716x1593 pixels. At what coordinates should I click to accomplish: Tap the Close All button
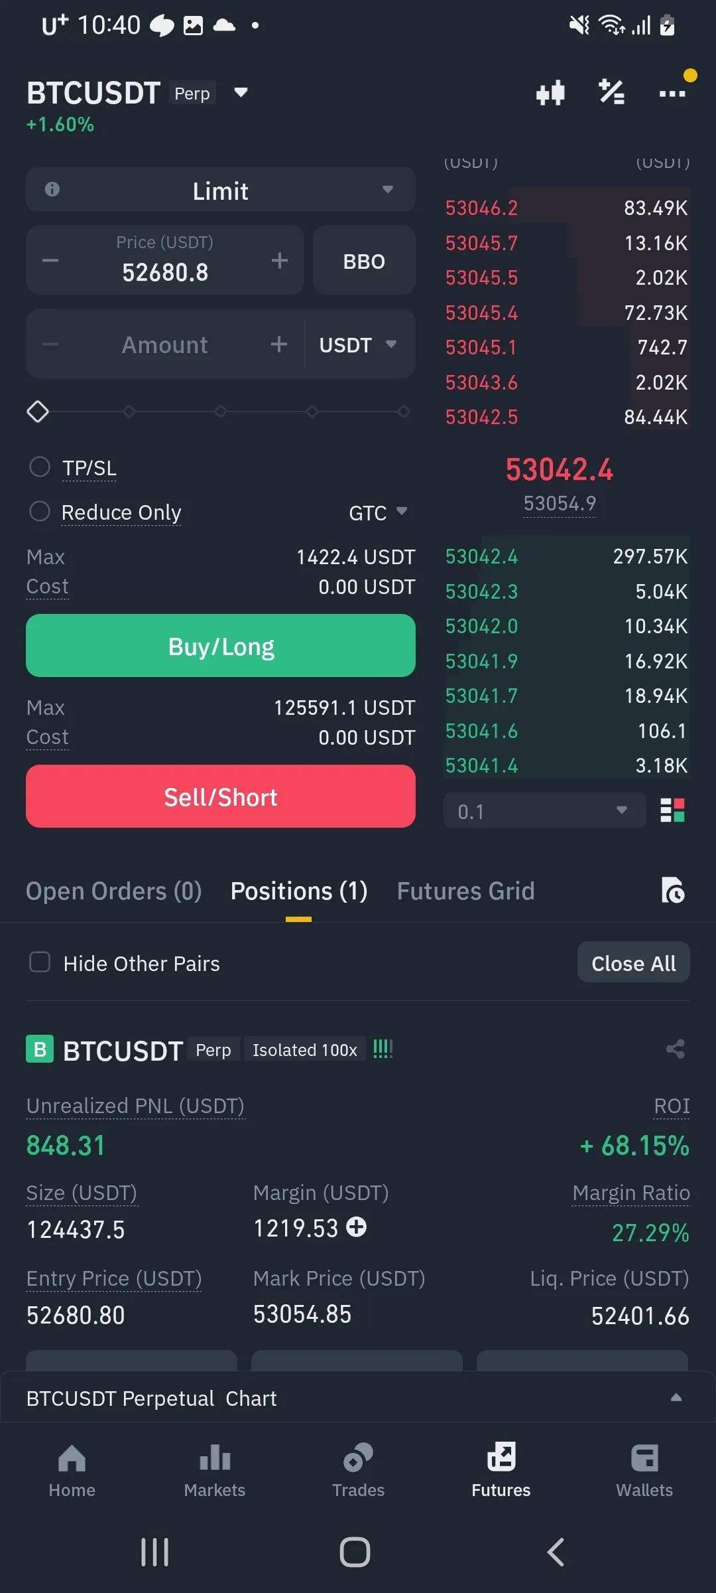click(633, 963)
